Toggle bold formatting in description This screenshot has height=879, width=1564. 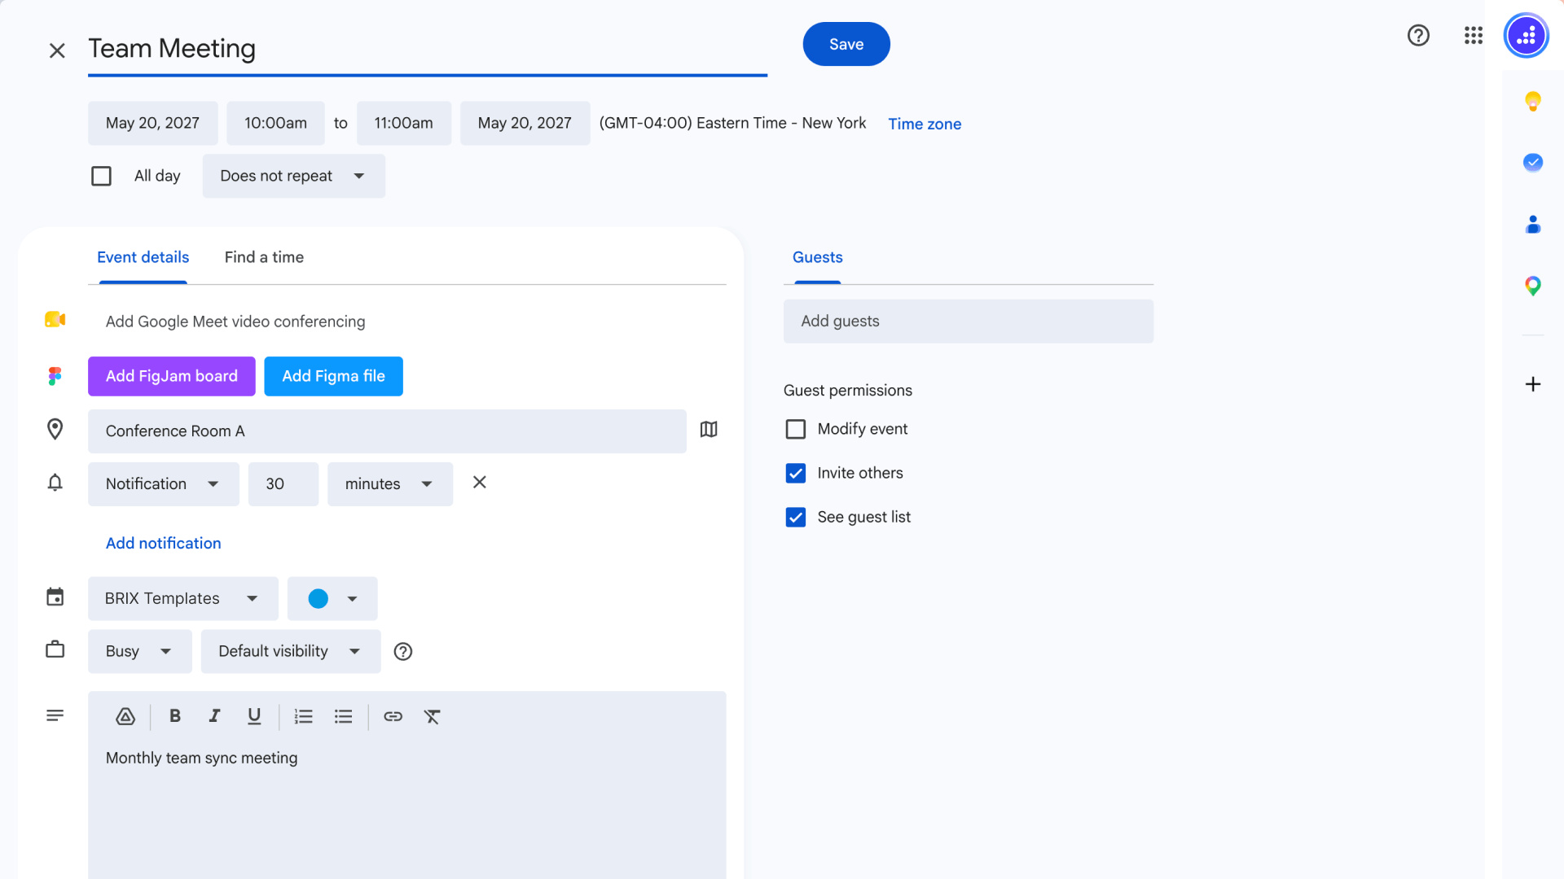click(x=174, y=716)
